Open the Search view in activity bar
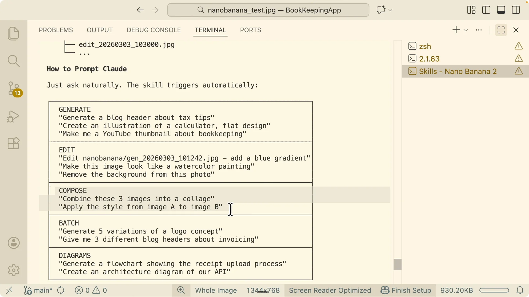 click(14, 61)
